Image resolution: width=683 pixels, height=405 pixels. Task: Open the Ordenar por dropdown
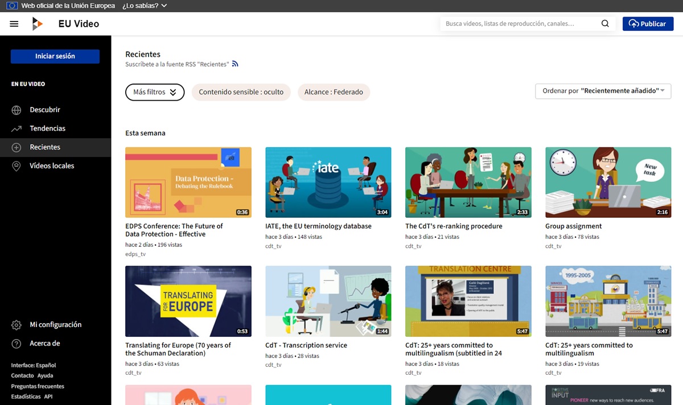coord(603,91)
